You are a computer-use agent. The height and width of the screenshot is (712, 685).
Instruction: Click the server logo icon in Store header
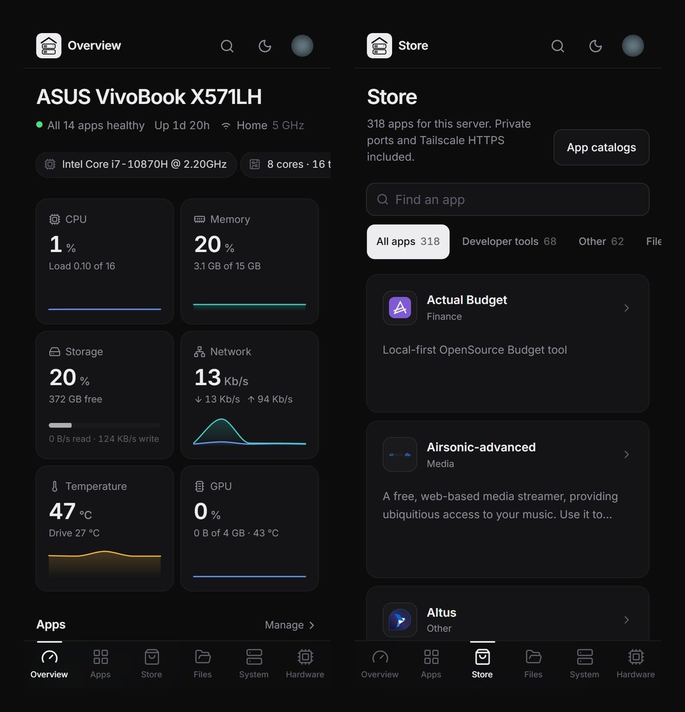click(x=380, y=45)
